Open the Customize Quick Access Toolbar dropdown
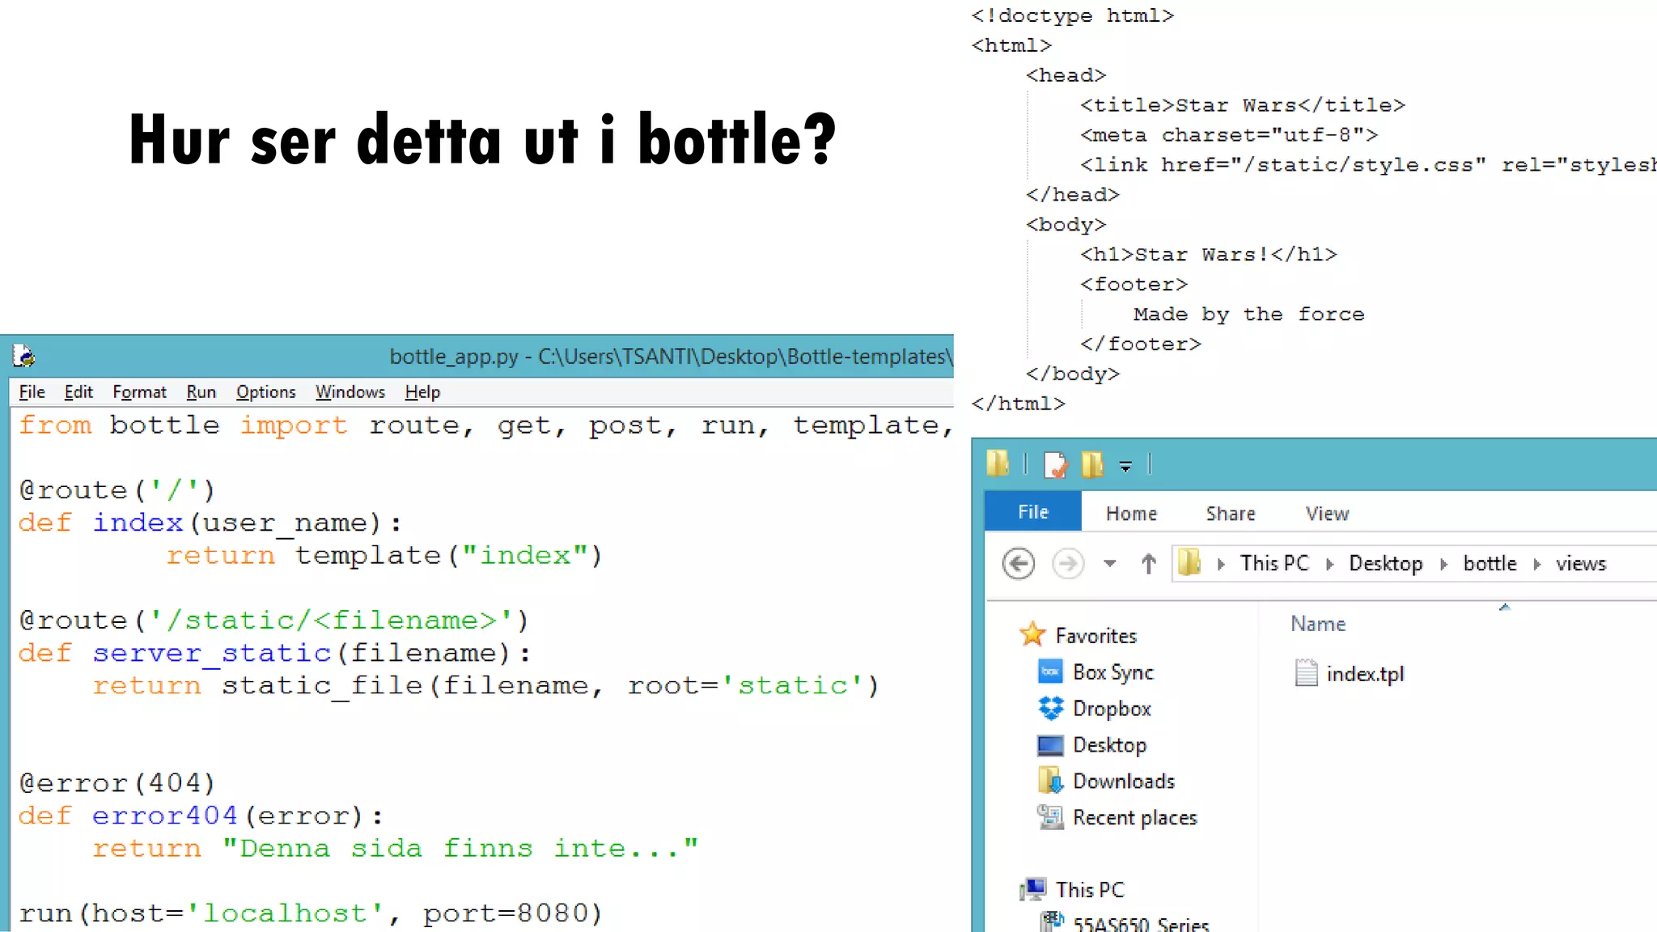 click(1125, 466)
